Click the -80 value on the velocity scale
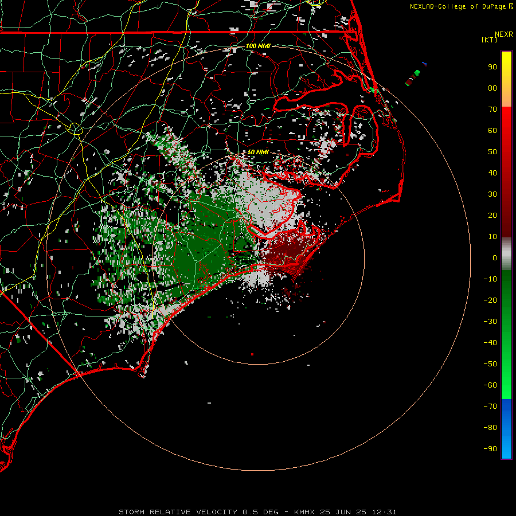 tap(490, 428)
